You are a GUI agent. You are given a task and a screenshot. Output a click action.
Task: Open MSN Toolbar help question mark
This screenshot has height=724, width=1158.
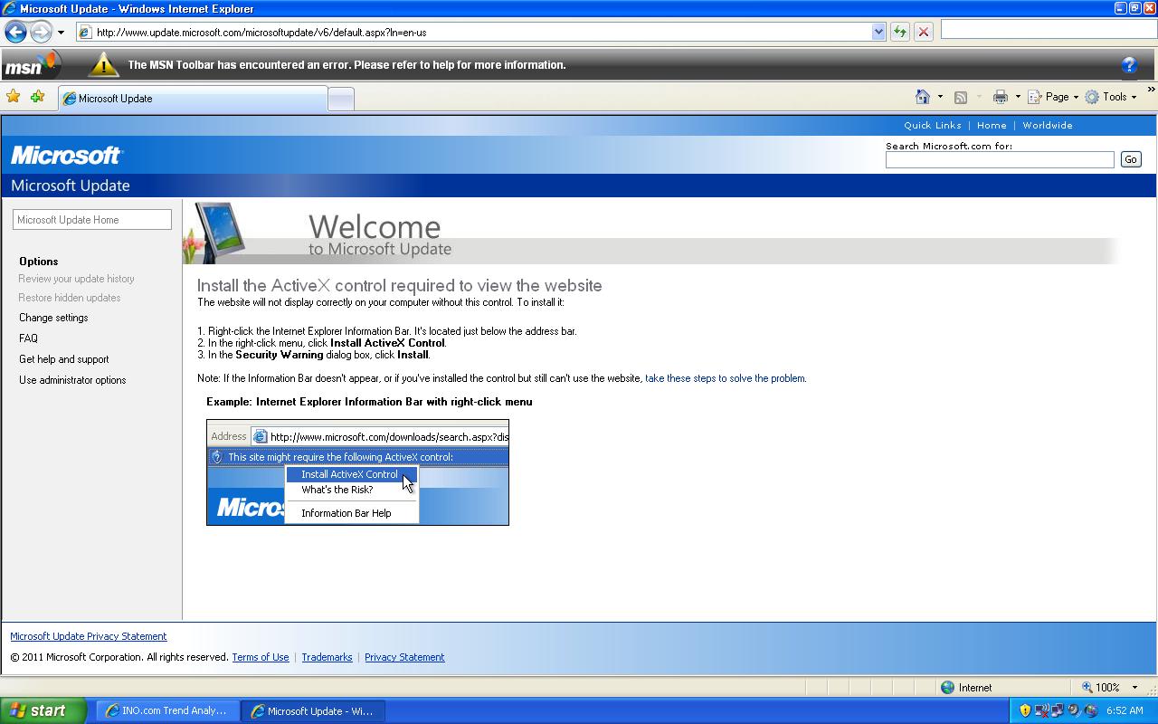click(1129, 65)
